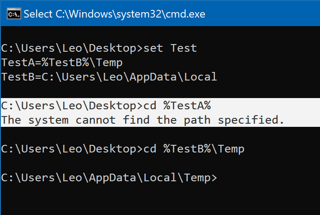
Task: Click the 'cd %TestB%\Temp' command
Action: coord(194,149)
